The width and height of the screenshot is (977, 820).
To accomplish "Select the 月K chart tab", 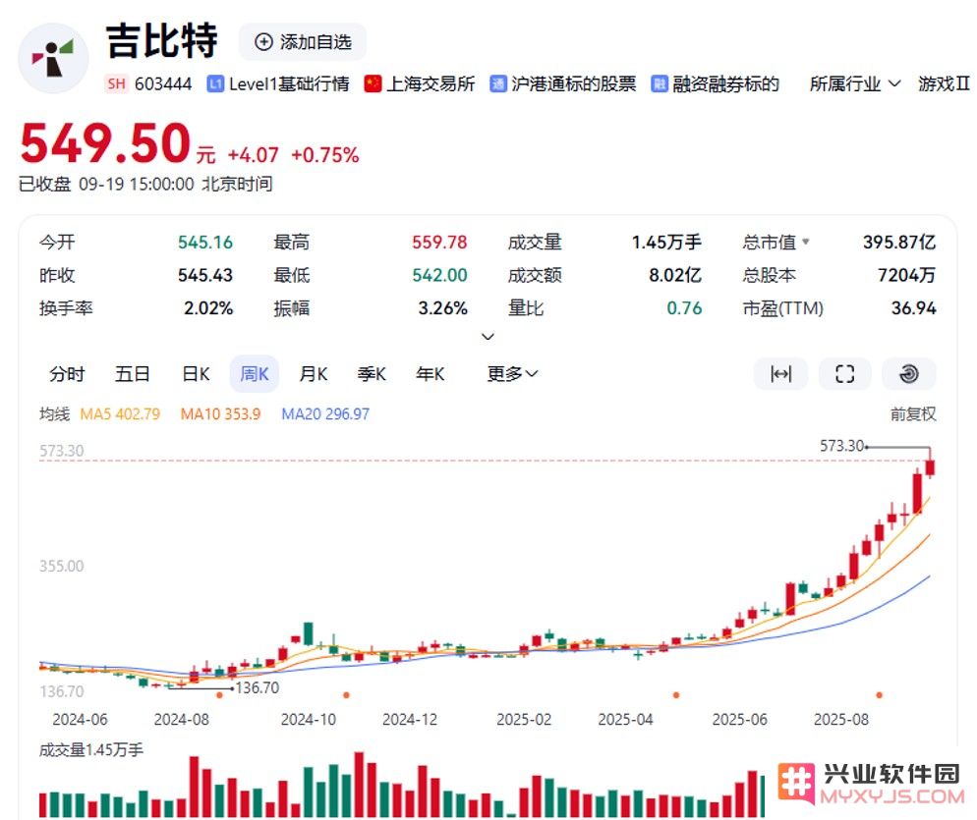I will (314, 374).
